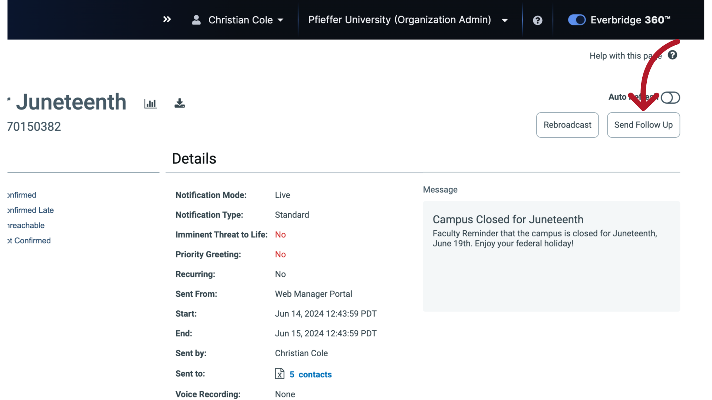
Task: Click the Rebroadcast button
Action: click(567, 125)
